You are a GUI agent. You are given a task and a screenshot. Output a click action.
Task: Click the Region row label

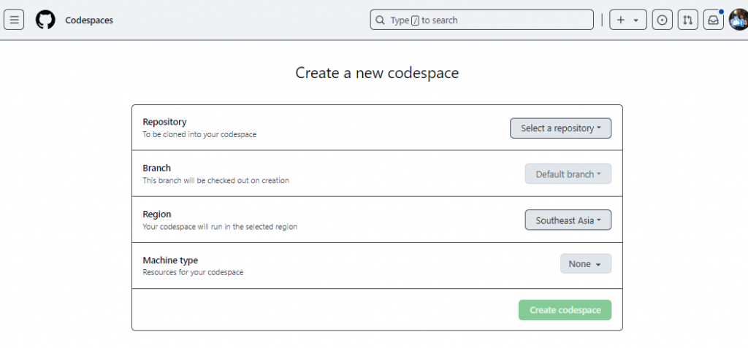pos(157,214)
